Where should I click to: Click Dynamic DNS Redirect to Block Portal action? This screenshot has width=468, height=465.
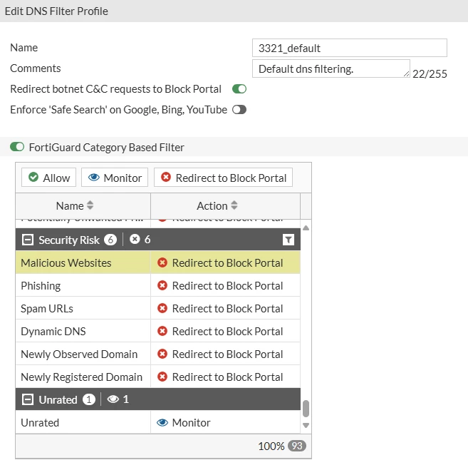pyautogui.click(x=227, y=332)
